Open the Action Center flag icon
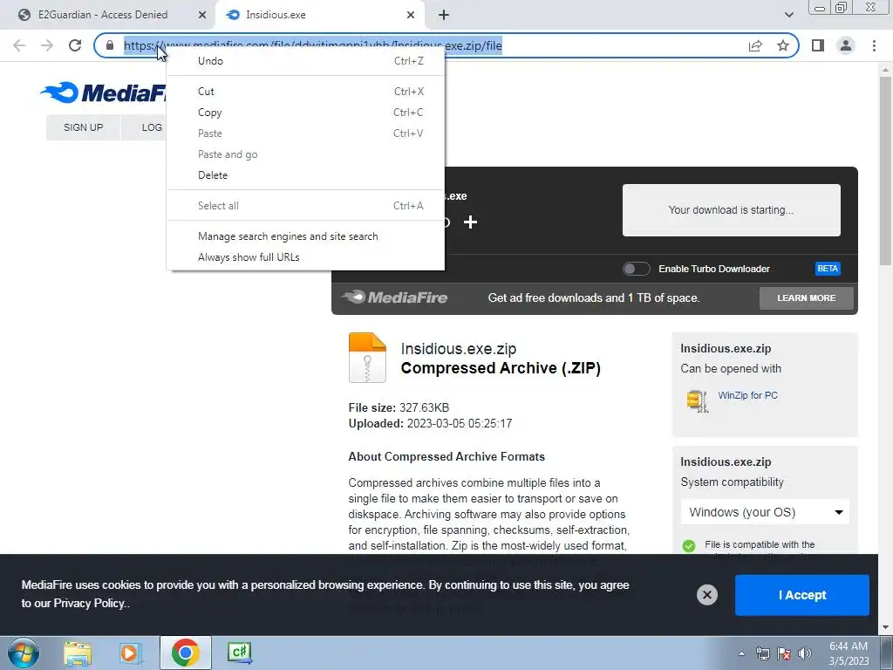The width and height of the screenshot is (893, 670). (784, 653)
